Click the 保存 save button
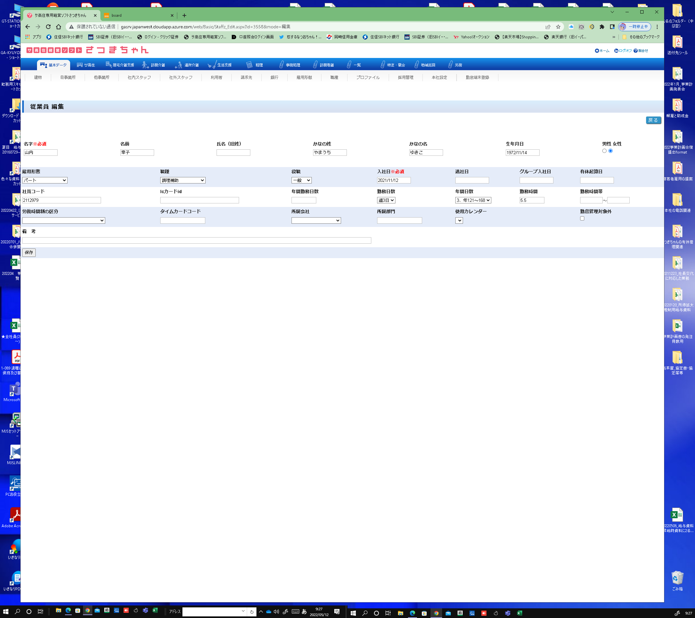 tap(29, 252)
